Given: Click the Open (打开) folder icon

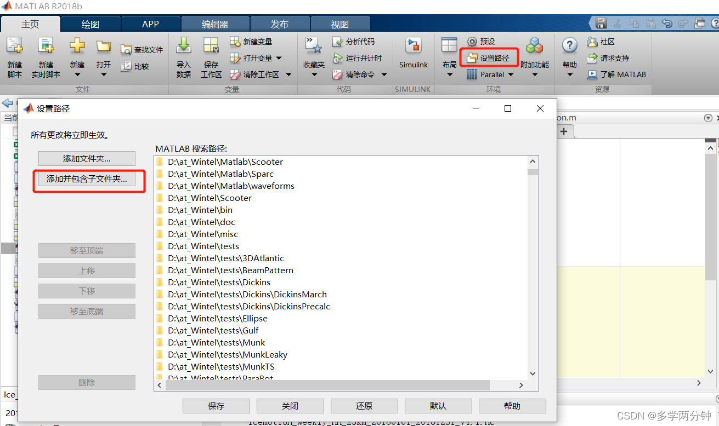Looking at the screenshot, I should [104, 46].
